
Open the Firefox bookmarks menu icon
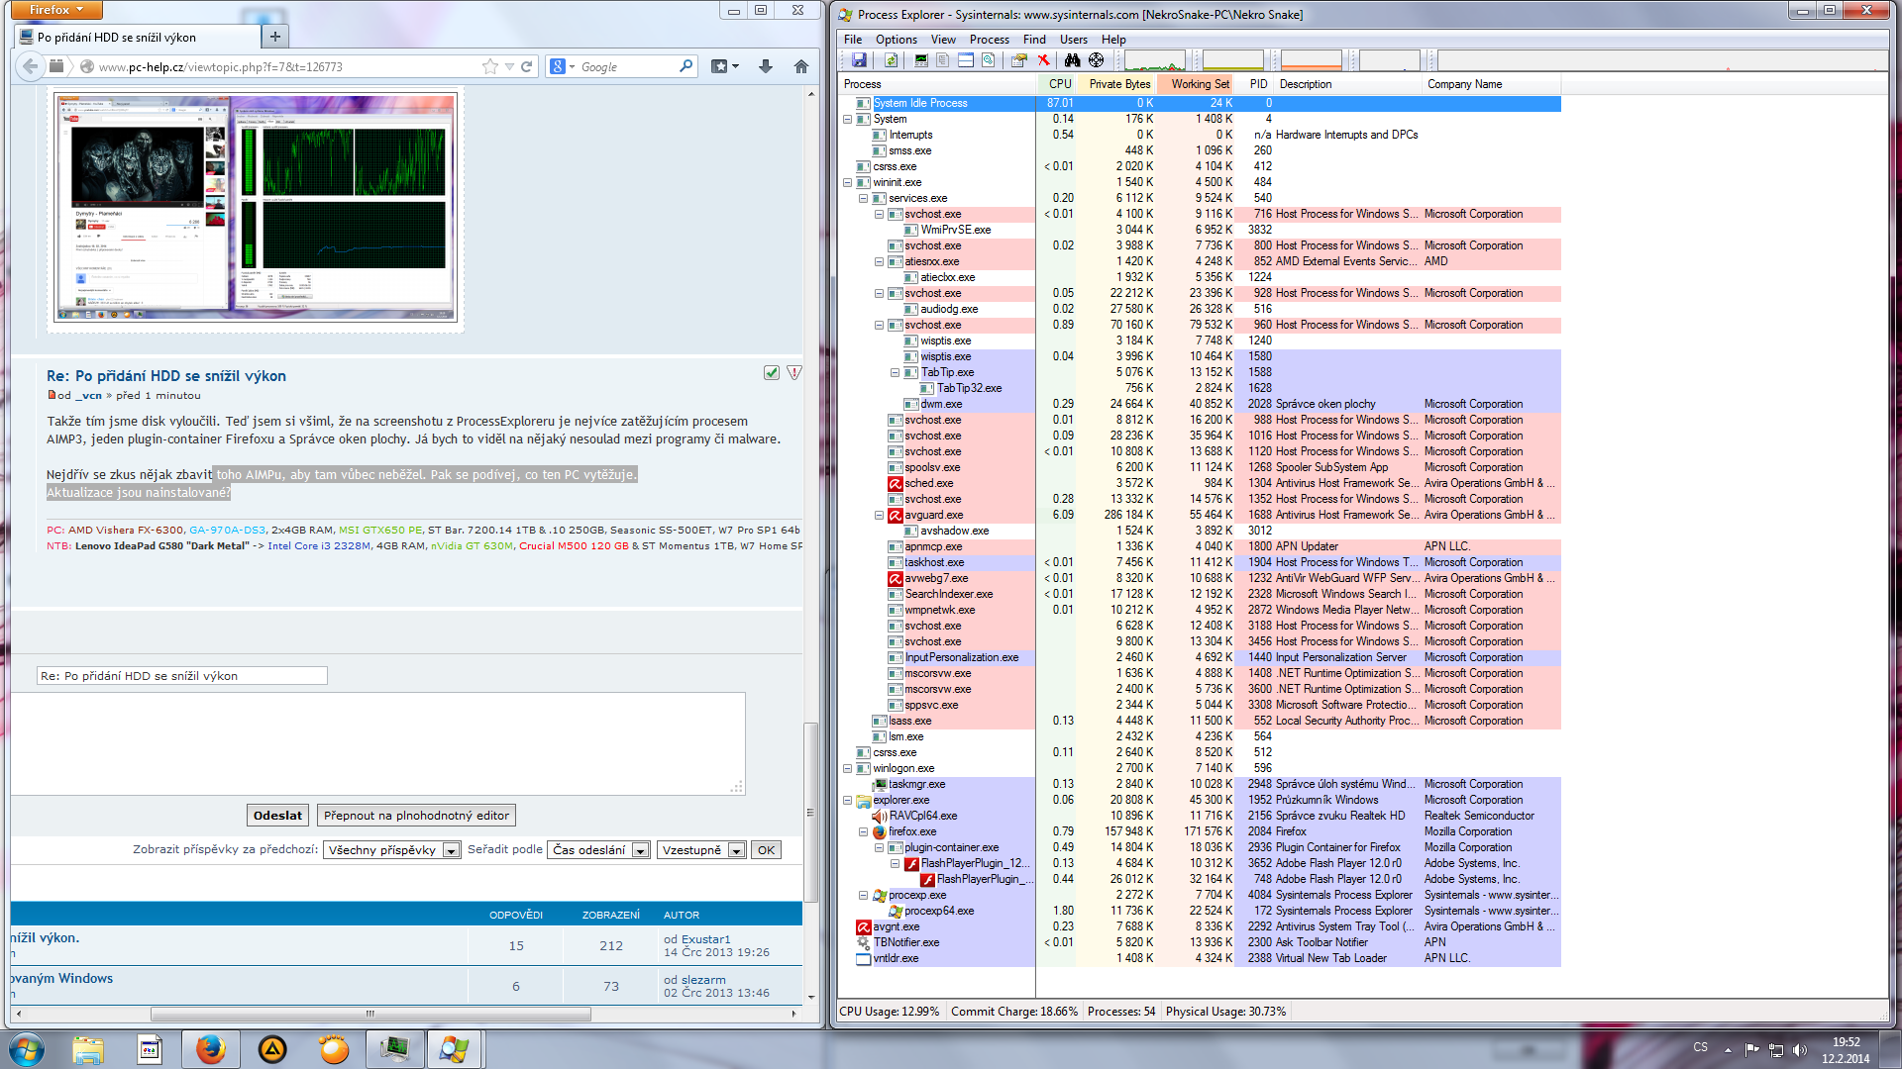[725, 66]
